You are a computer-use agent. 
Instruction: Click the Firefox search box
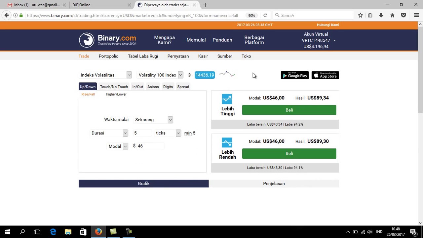click(314, 15)
